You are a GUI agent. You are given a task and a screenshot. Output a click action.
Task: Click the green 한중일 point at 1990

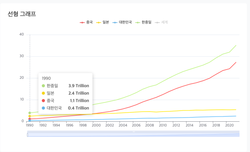[x=30, y=113]
